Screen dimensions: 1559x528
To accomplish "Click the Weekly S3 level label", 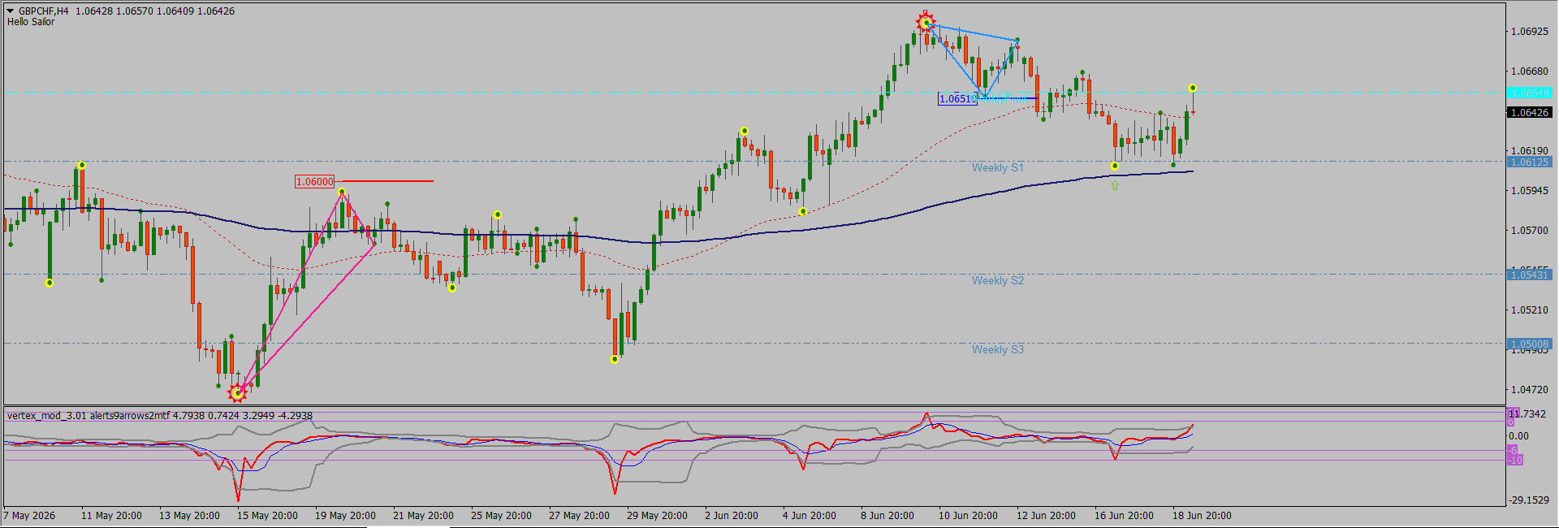I will (998, 349).
